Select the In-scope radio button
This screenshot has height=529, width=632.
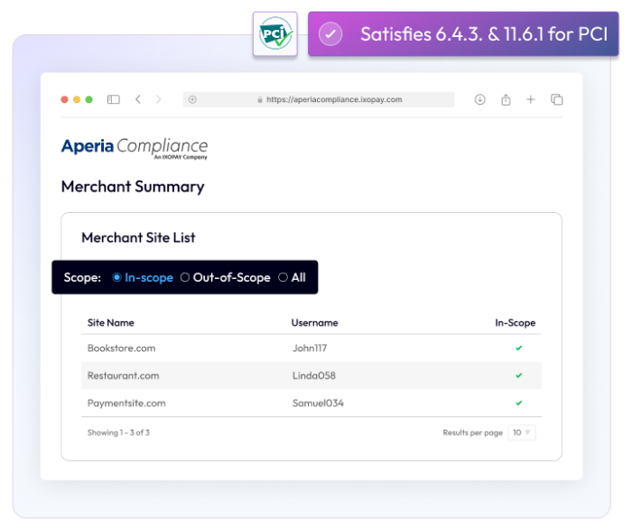click(x=117, y=277)
